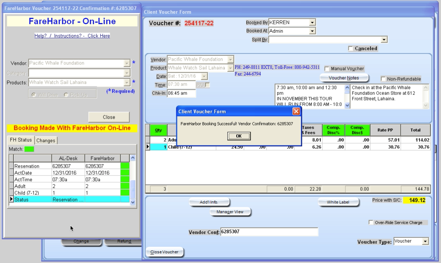This screenshot has height=263, width=441.
Task: Close the Client Voucher Form popup with X
Action: point(296,112)
